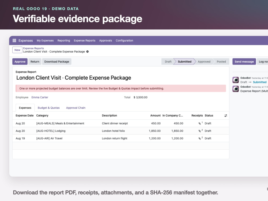This screenshot has width=268, height=201.
Task: Sort by Expense Date column header
Action: click(x=25, y=116)
